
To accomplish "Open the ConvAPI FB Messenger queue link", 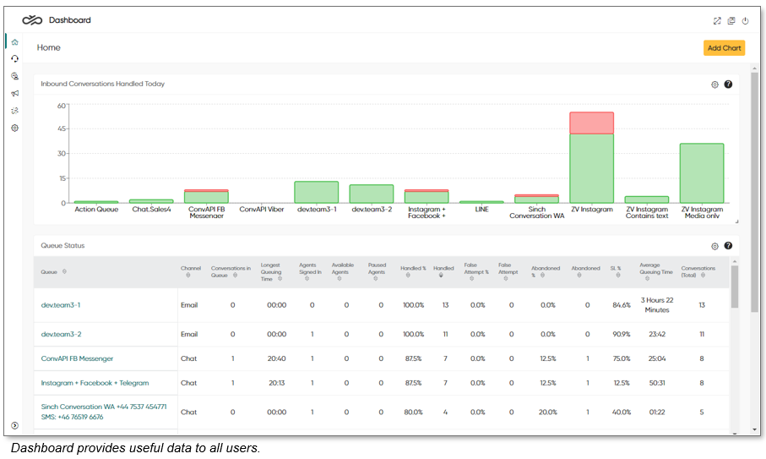I will [77, 358].
